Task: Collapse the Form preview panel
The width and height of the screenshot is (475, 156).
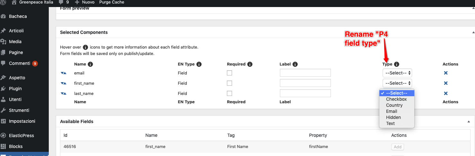Action: (473, 8)
